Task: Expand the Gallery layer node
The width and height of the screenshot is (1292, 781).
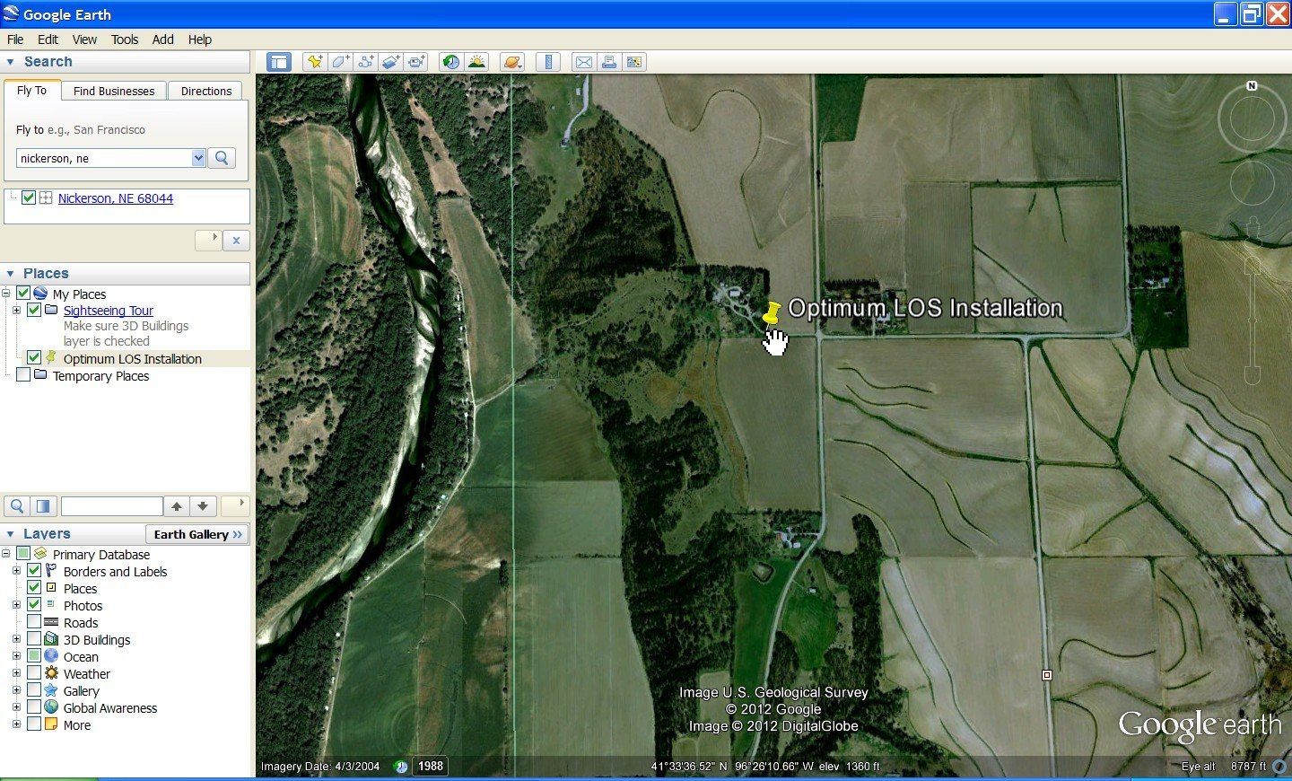Action: pos(16,691)
